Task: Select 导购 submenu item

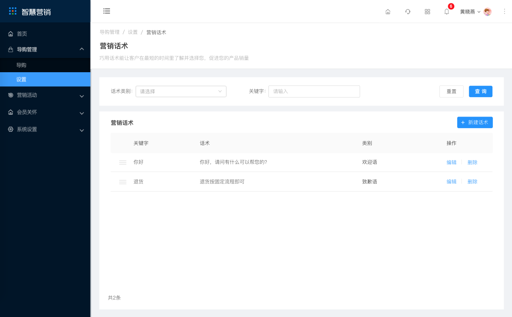Action: tap(45, 65)
